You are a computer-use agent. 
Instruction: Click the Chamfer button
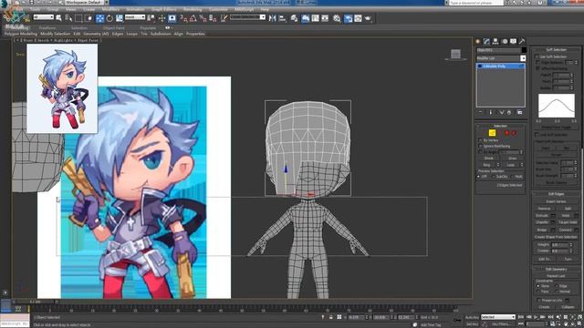point(542,222)
